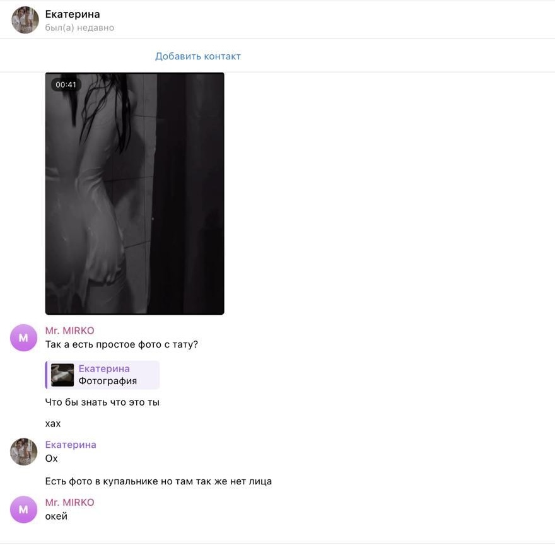This screenshot has height=550, width=555.
Task: Select message 'Есть фото в купальнике…'
Action: coord(158,481)
